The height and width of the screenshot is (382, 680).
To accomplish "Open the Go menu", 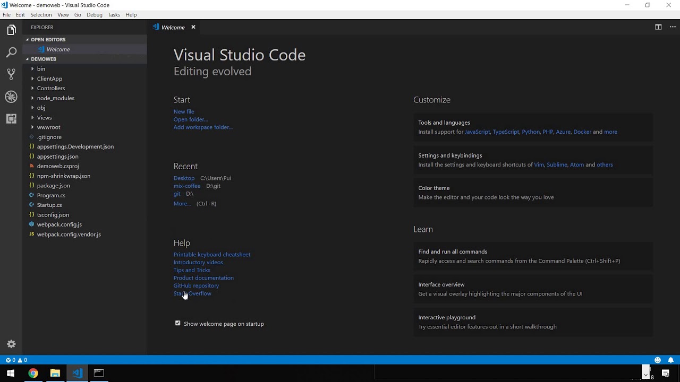I will (78, 15).
